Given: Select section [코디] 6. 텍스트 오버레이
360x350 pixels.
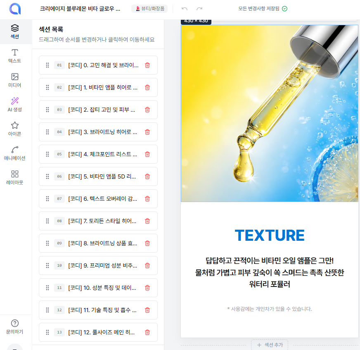Looking at the screenshot, I should (98, 198).
